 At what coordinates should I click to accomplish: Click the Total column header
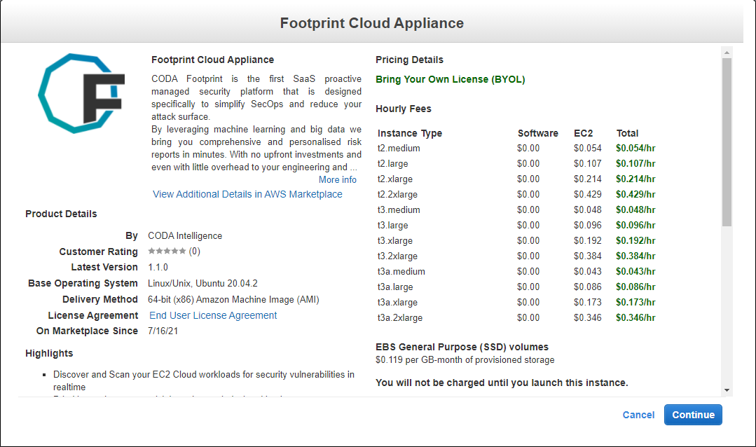tap(627, 133)
